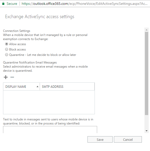This screenshot has height=151, width=150.
Task: Click the scrollbar track below the thumb
Action: pyautogui.click(x=146, y=122)
